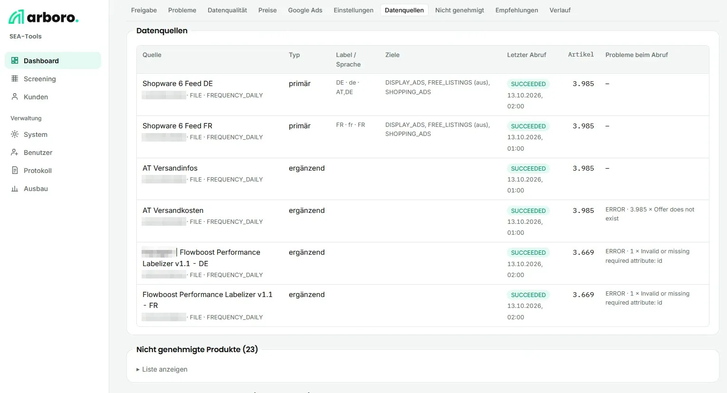Click SUCCEEDED badge in AT Versandkosten row
The image size is (727, 393).
528,211
